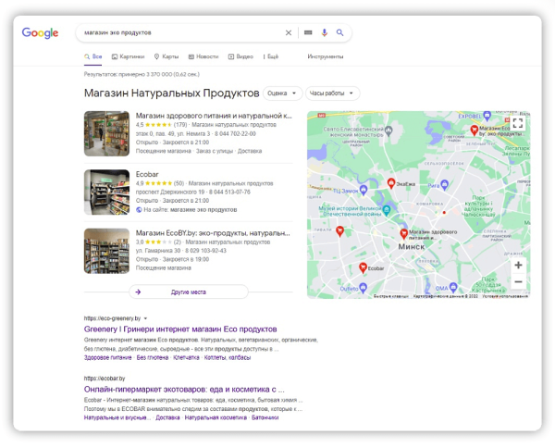Click the Минск city label on map

[411, 246]
